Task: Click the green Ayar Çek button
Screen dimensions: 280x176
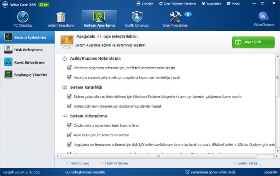Action: (x=253, y=42)
